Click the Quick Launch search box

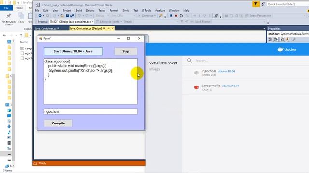pyautogui.click(x=288, y=4)
